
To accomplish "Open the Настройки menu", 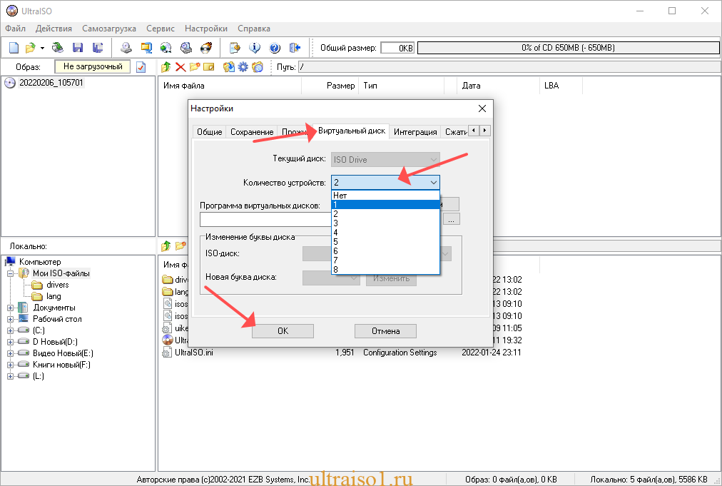I will tap(205, 29).
